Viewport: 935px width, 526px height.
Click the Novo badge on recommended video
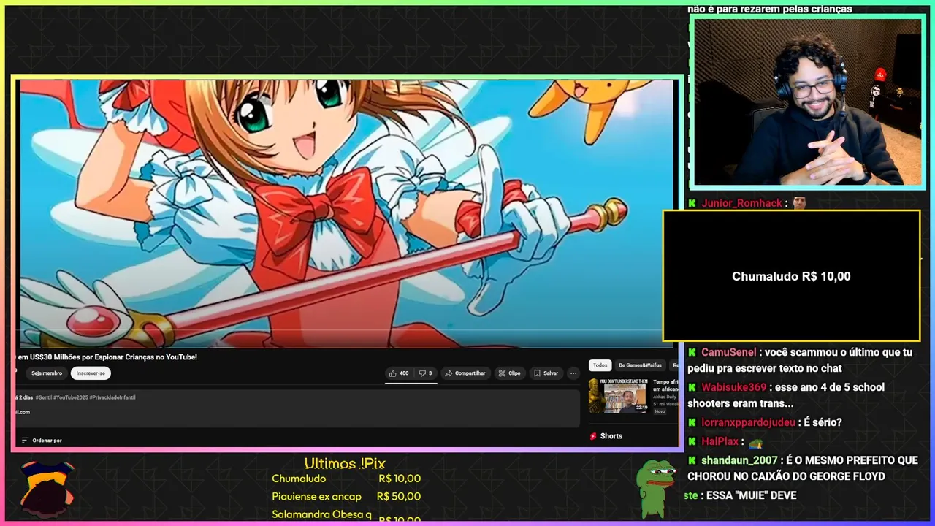pyautogui.click(x=660, y=411)
